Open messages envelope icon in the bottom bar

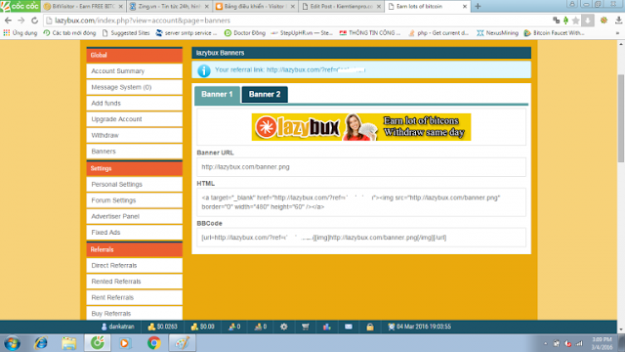point(349,327)
